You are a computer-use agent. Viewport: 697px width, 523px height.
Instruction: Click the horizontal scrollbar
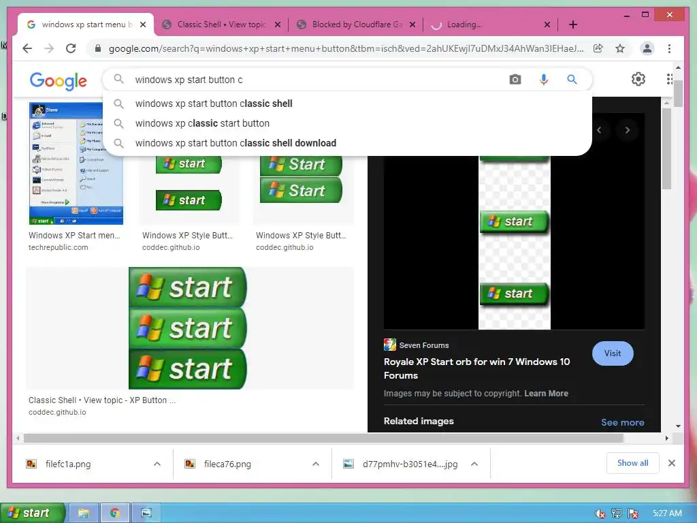[x=323, y=438]
